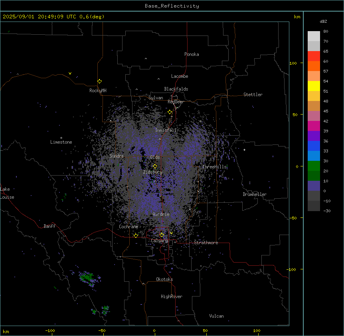Select the white 80-70 dBZ legend swatch
344x336 pixels.
pos(314,36)
